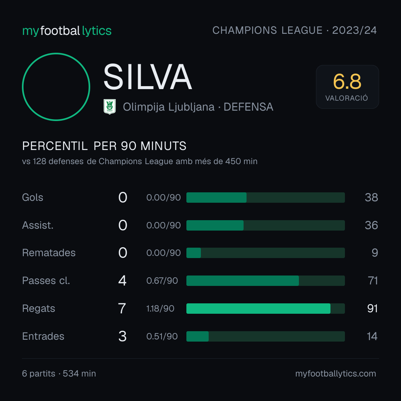Image resolution: width=401 pixels, height=401 pixels.
Task: Click the Champions League 2023/24 label
Action: 294,30
